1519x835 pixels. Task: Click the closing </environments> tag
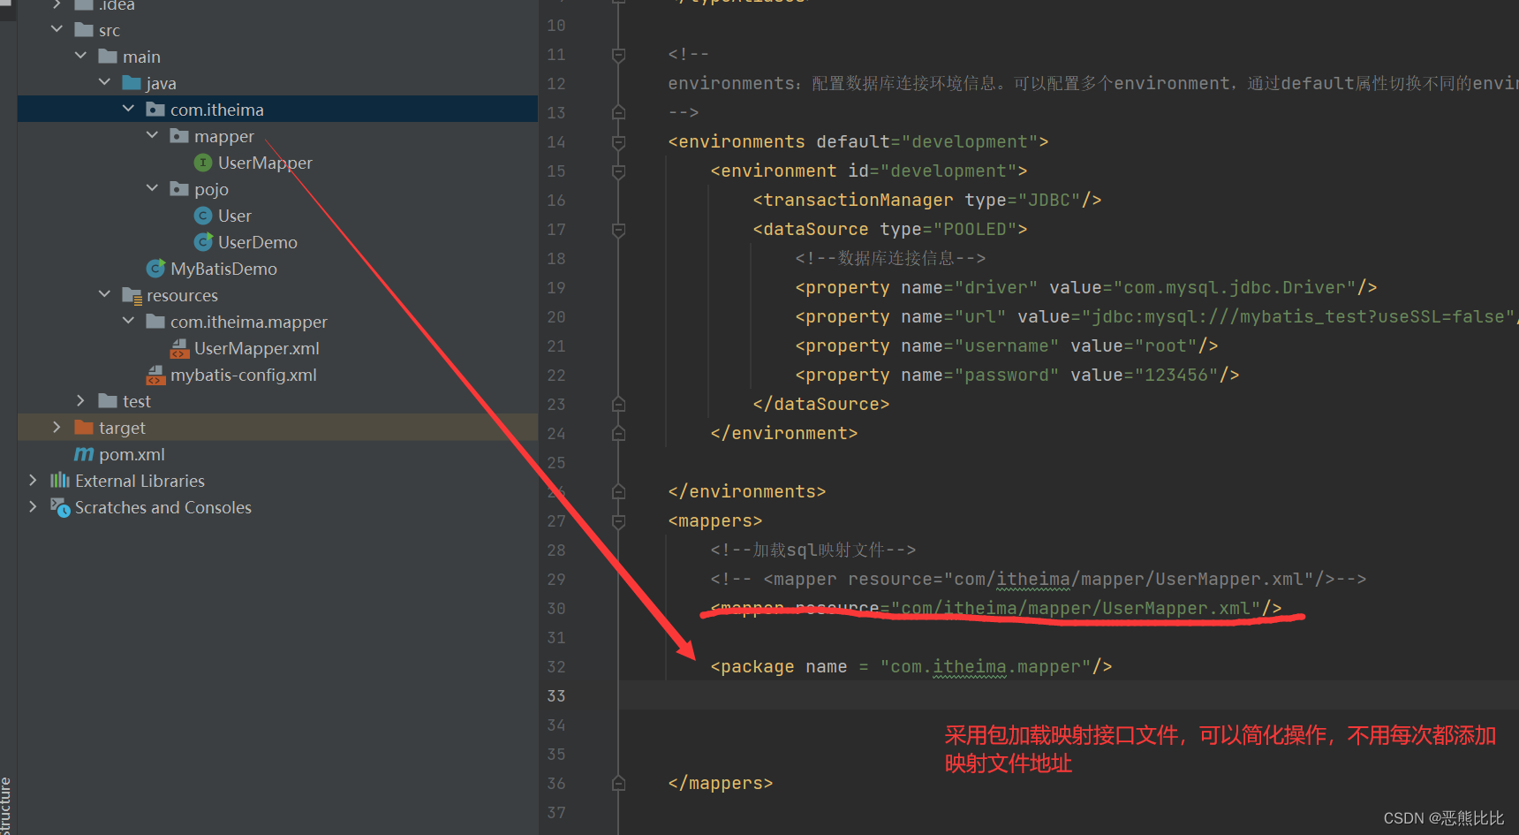click(x=747, y=492)
